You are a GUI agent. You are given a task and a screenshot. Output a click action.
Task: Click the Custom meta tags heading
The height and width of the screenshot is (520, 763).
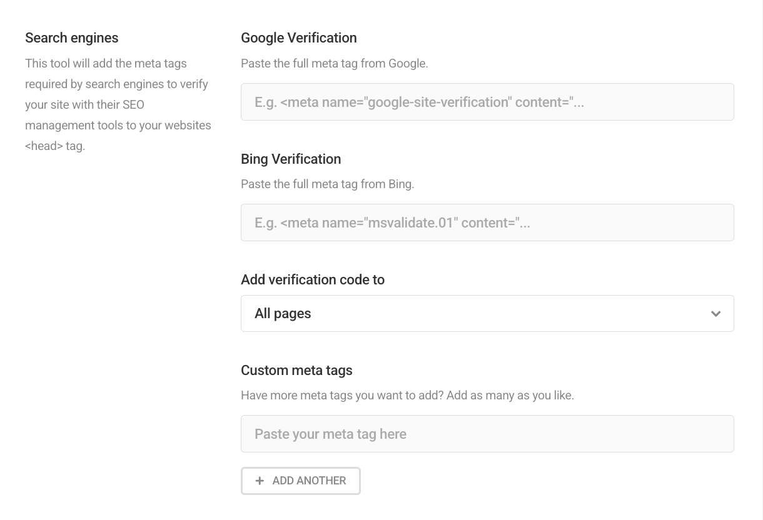point(296,370)
